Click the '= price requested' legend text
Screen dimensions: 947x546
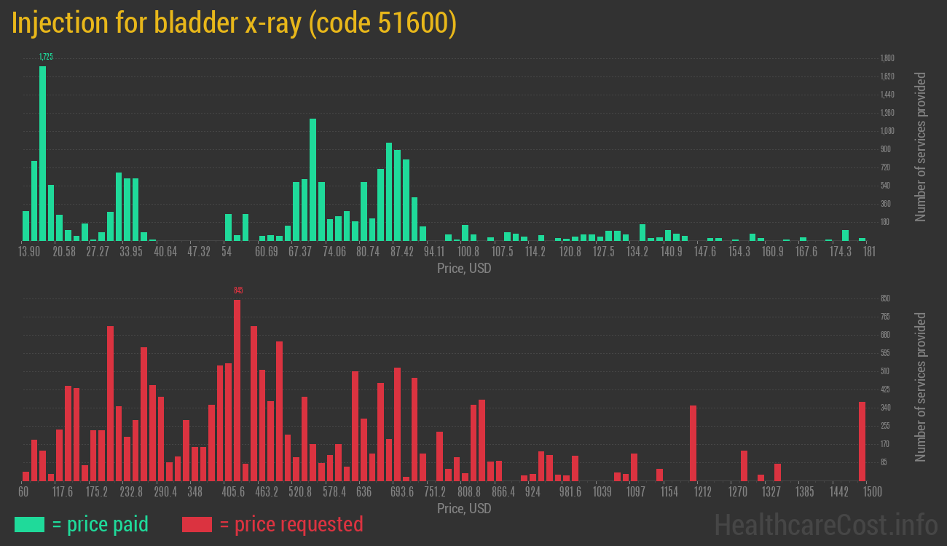tap(291, 524)
